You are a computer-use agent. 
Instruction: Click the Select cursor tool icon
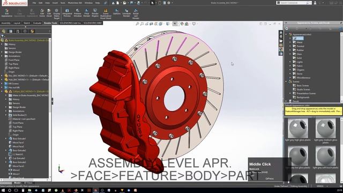(x=152, y=3)
